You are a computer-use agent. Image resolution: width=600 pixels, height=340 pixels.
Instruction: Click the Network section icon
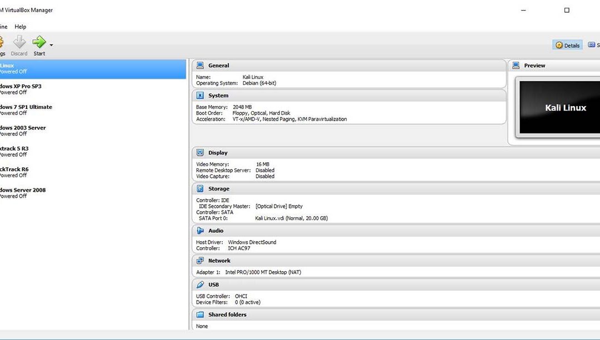pyautogui.click(x=200, y=261)
